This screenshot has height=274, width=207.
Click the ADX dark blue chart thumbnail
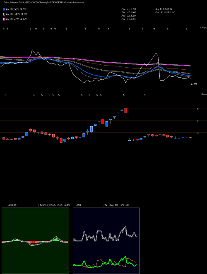point(106,241)
